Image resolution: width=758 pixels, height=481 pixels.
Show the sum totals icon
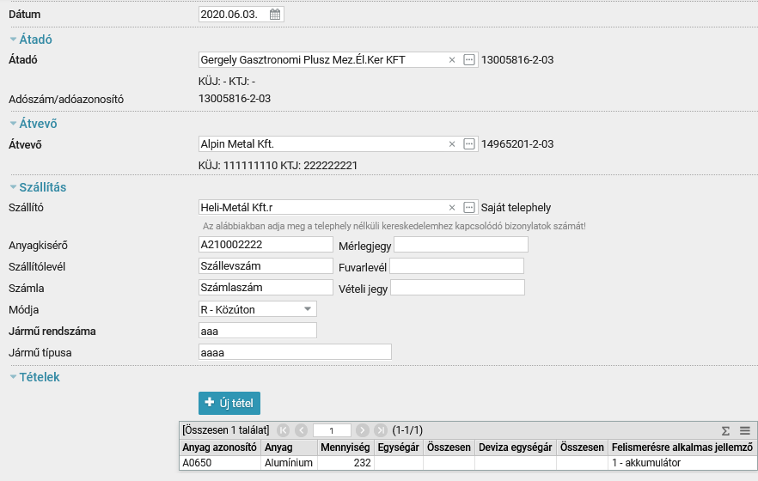pos(725,431)
